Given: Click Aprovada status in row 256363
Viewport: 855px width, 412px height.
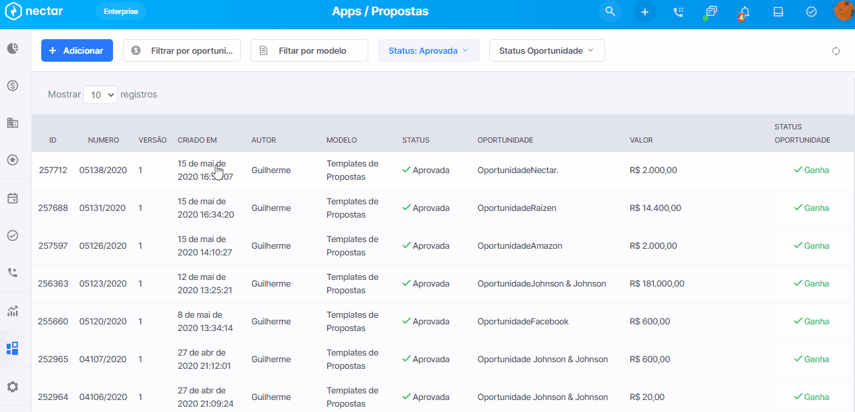Looking at the screenshot, I should pos(426,284).
